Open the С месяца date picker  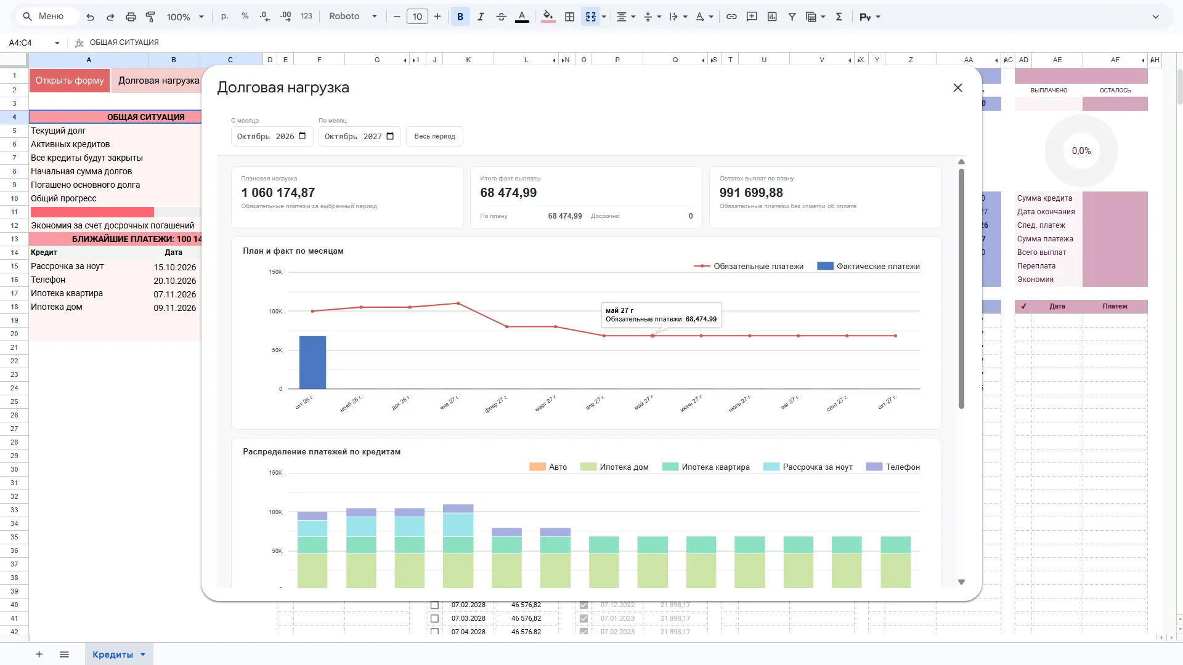pyautogui.click(x=303, y=136)
